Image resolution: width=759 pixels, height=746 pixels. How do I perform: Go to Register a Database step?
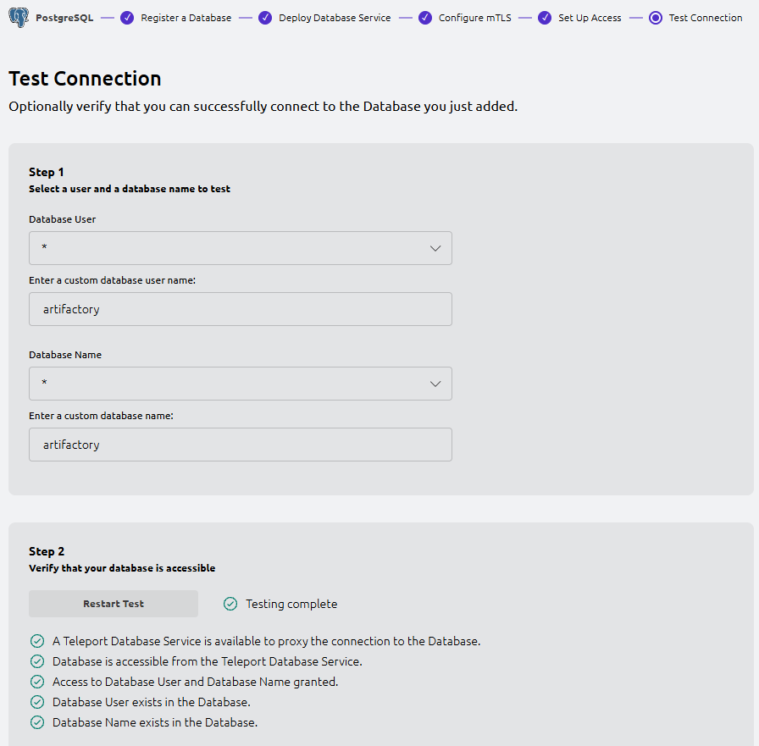(186, 18)
